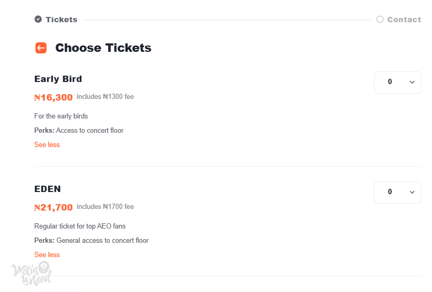The height and width of the screenshot is (292, 432).
Task: Collapse Early Bird details with See less
Action: (x=47, y=144)
